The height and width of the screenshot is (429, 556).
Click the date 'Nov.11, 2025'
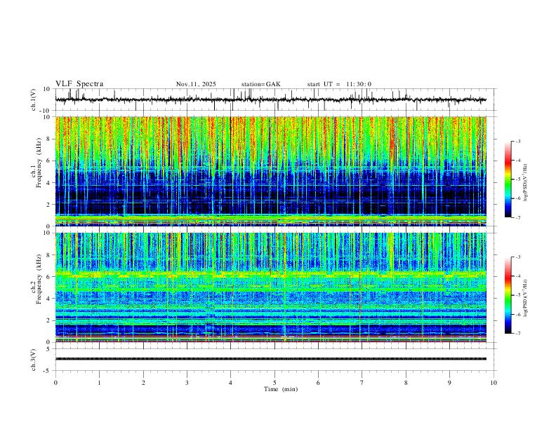(x=196, y=84)
